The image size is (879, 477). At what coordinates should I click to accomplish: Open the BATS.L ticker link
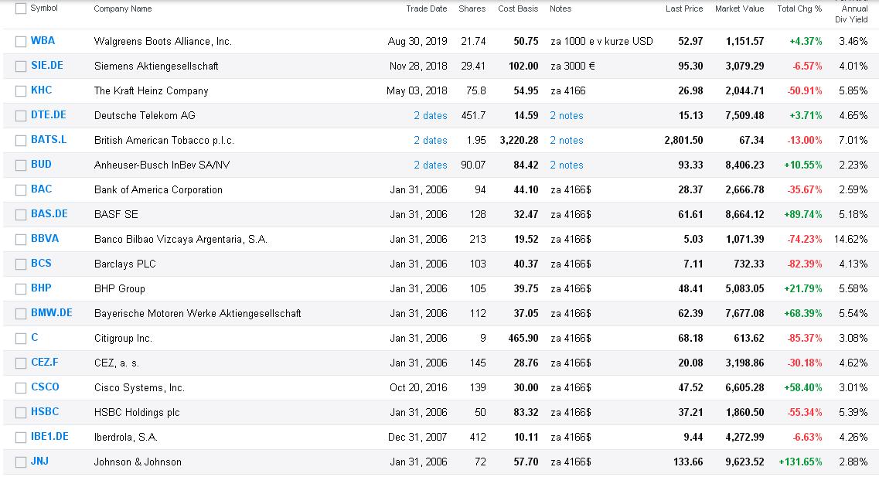click(49, 140)
